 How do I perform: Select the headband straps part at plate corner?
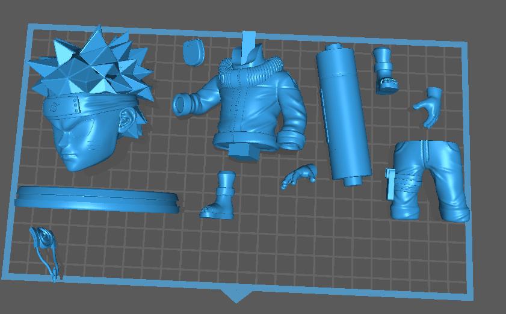click(x=45, y=253)
